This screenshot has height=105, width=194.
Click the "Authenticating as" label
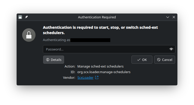click(x=56, y=40)
